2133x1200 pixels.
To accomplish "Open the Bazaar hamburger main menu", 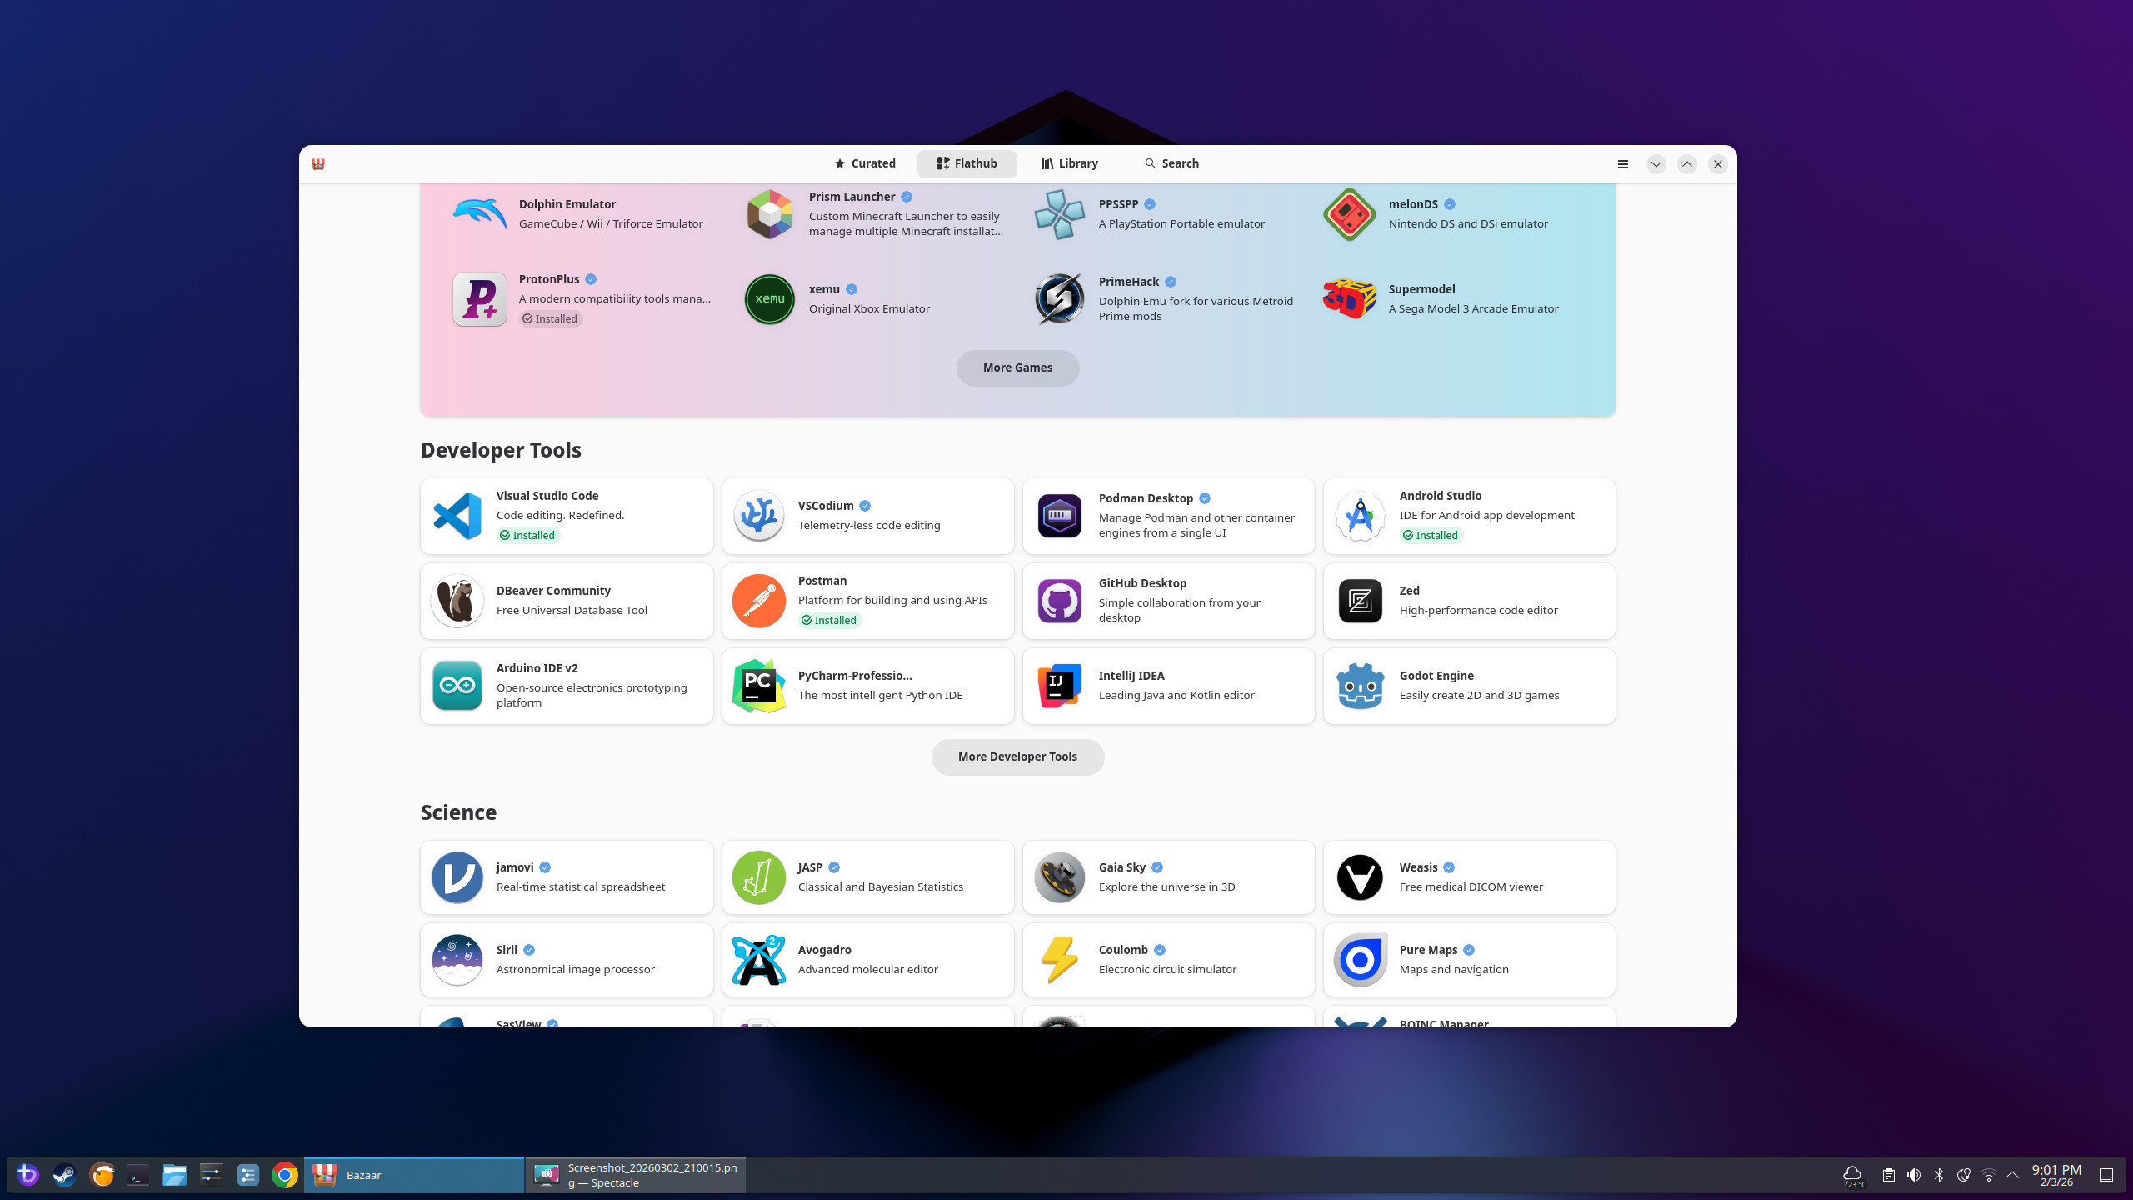I will click(x=1622, y=164).
